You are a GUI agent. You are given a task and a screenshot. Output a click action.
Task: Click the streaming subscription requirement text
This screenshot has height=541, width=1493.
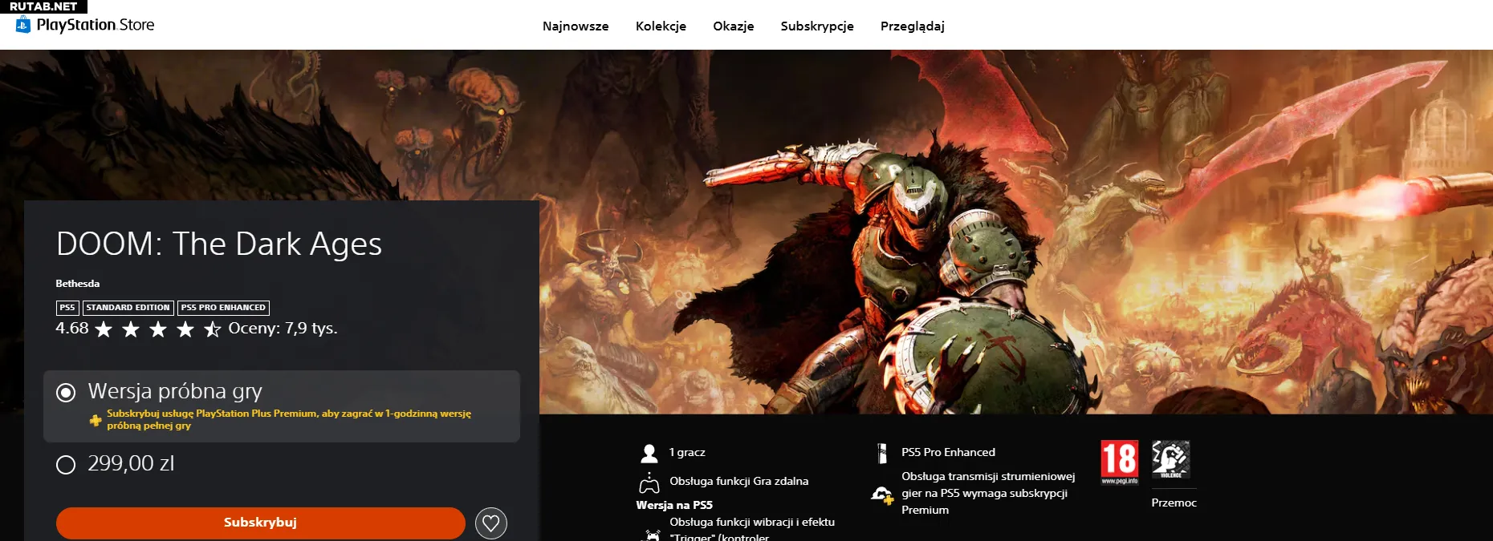[988, 493]
